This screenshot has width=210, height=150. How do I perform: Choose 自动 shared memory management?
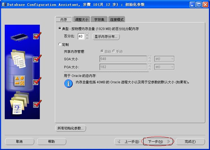point(102,51)
